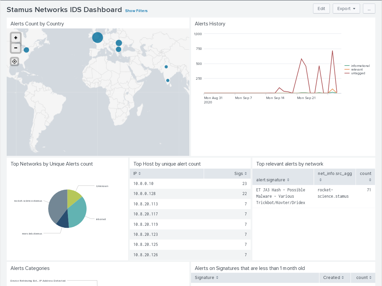Screen dimensions: 382x286
Task: Zoom out on the alerts map
Action: 15,48
